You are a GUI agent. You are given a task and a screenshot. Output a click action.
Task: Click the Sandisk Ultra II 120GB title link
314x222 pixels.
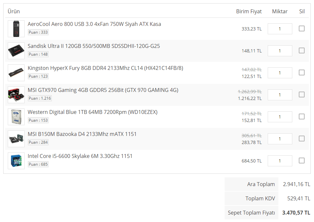94,46
